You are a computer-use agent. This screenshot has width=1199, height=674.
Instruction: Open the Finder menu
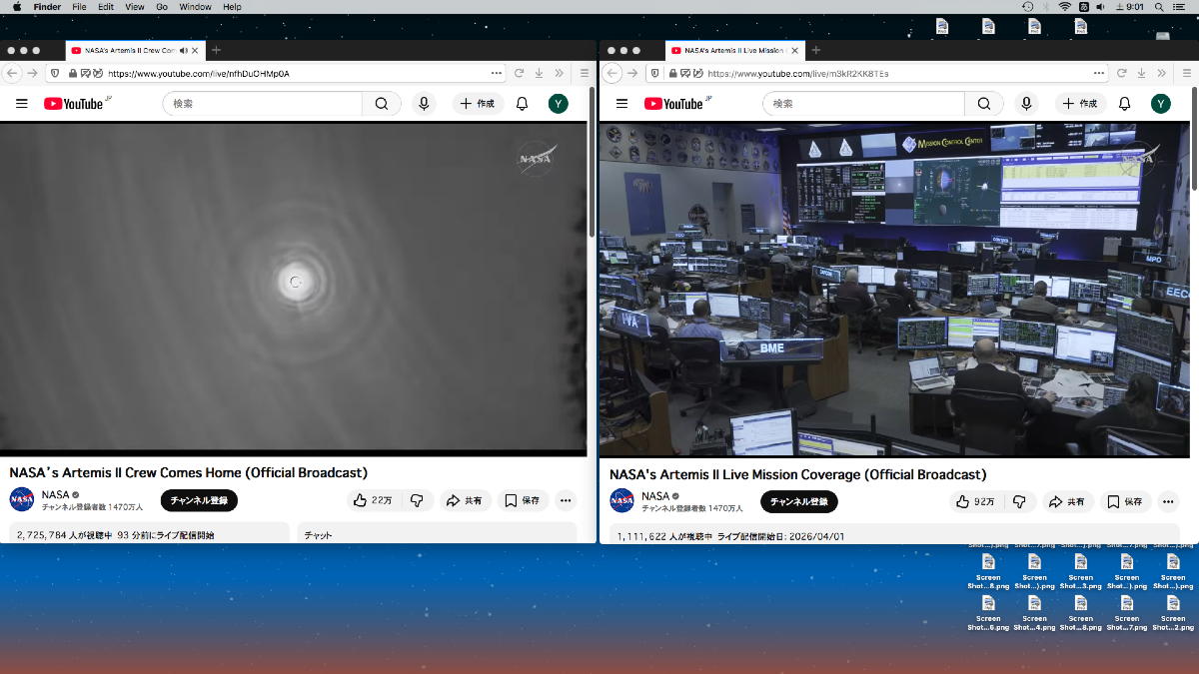click(x=47, y=7)
